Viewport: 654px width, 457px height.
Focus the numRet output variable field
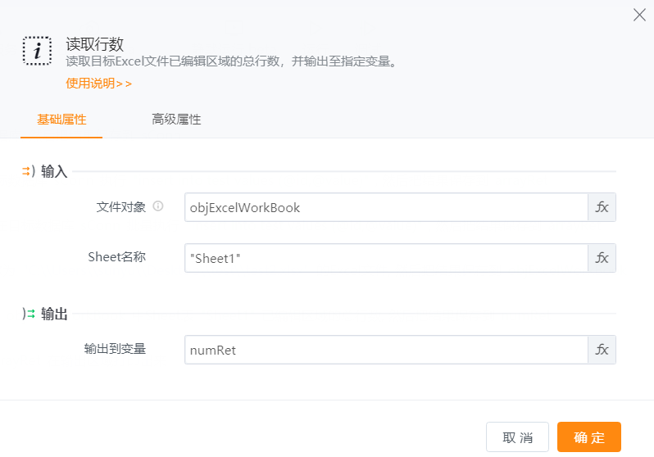tap(386, 350)
